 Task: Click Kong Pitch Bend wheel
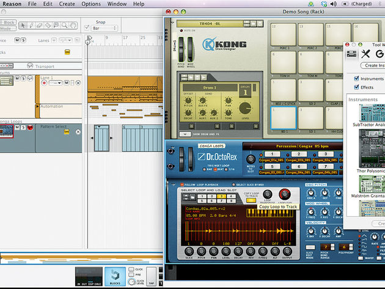[x=181, y=49]
